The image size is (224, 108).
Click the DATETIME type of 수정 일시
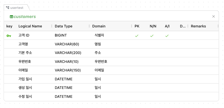pos(64,96)
